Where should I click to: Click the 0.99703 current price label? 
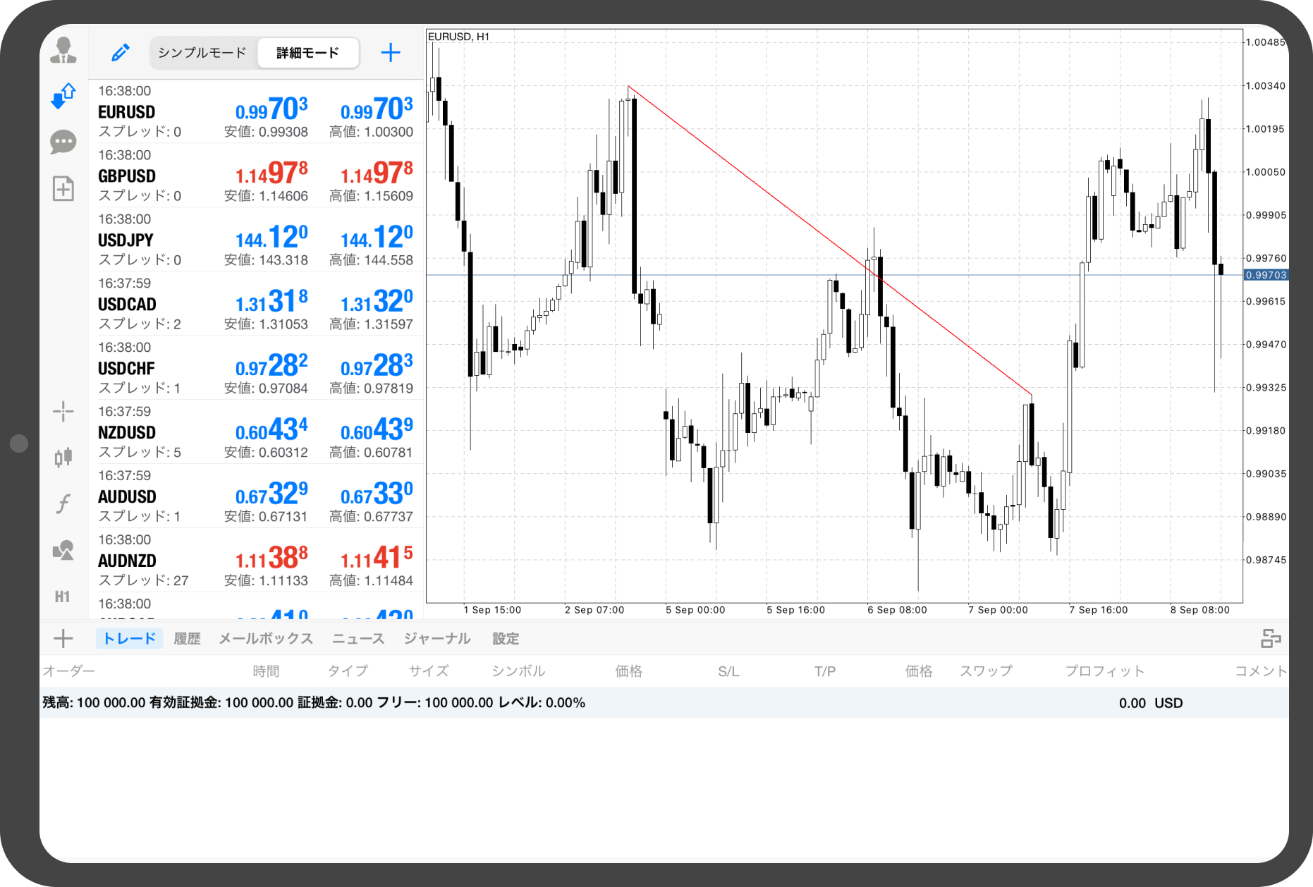1266,275
